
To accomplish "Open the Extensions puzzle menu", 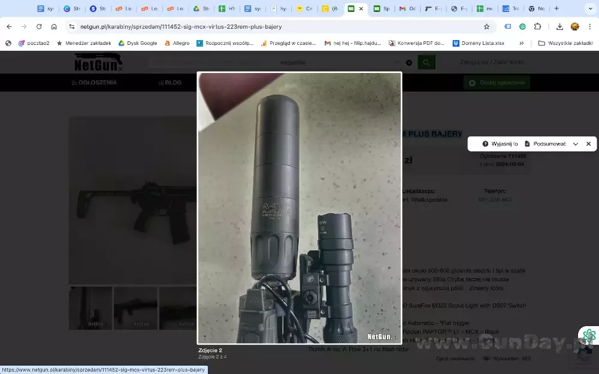I will (x=537, y=27).
